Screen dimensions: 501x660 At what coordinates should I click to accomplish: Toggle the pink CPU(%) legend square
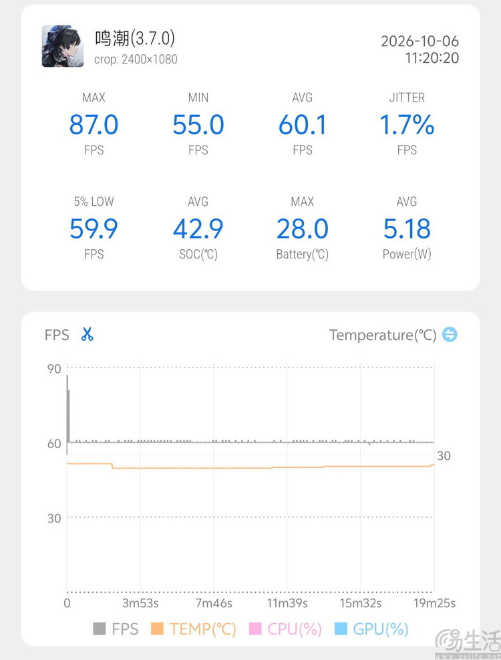[255, 629]
